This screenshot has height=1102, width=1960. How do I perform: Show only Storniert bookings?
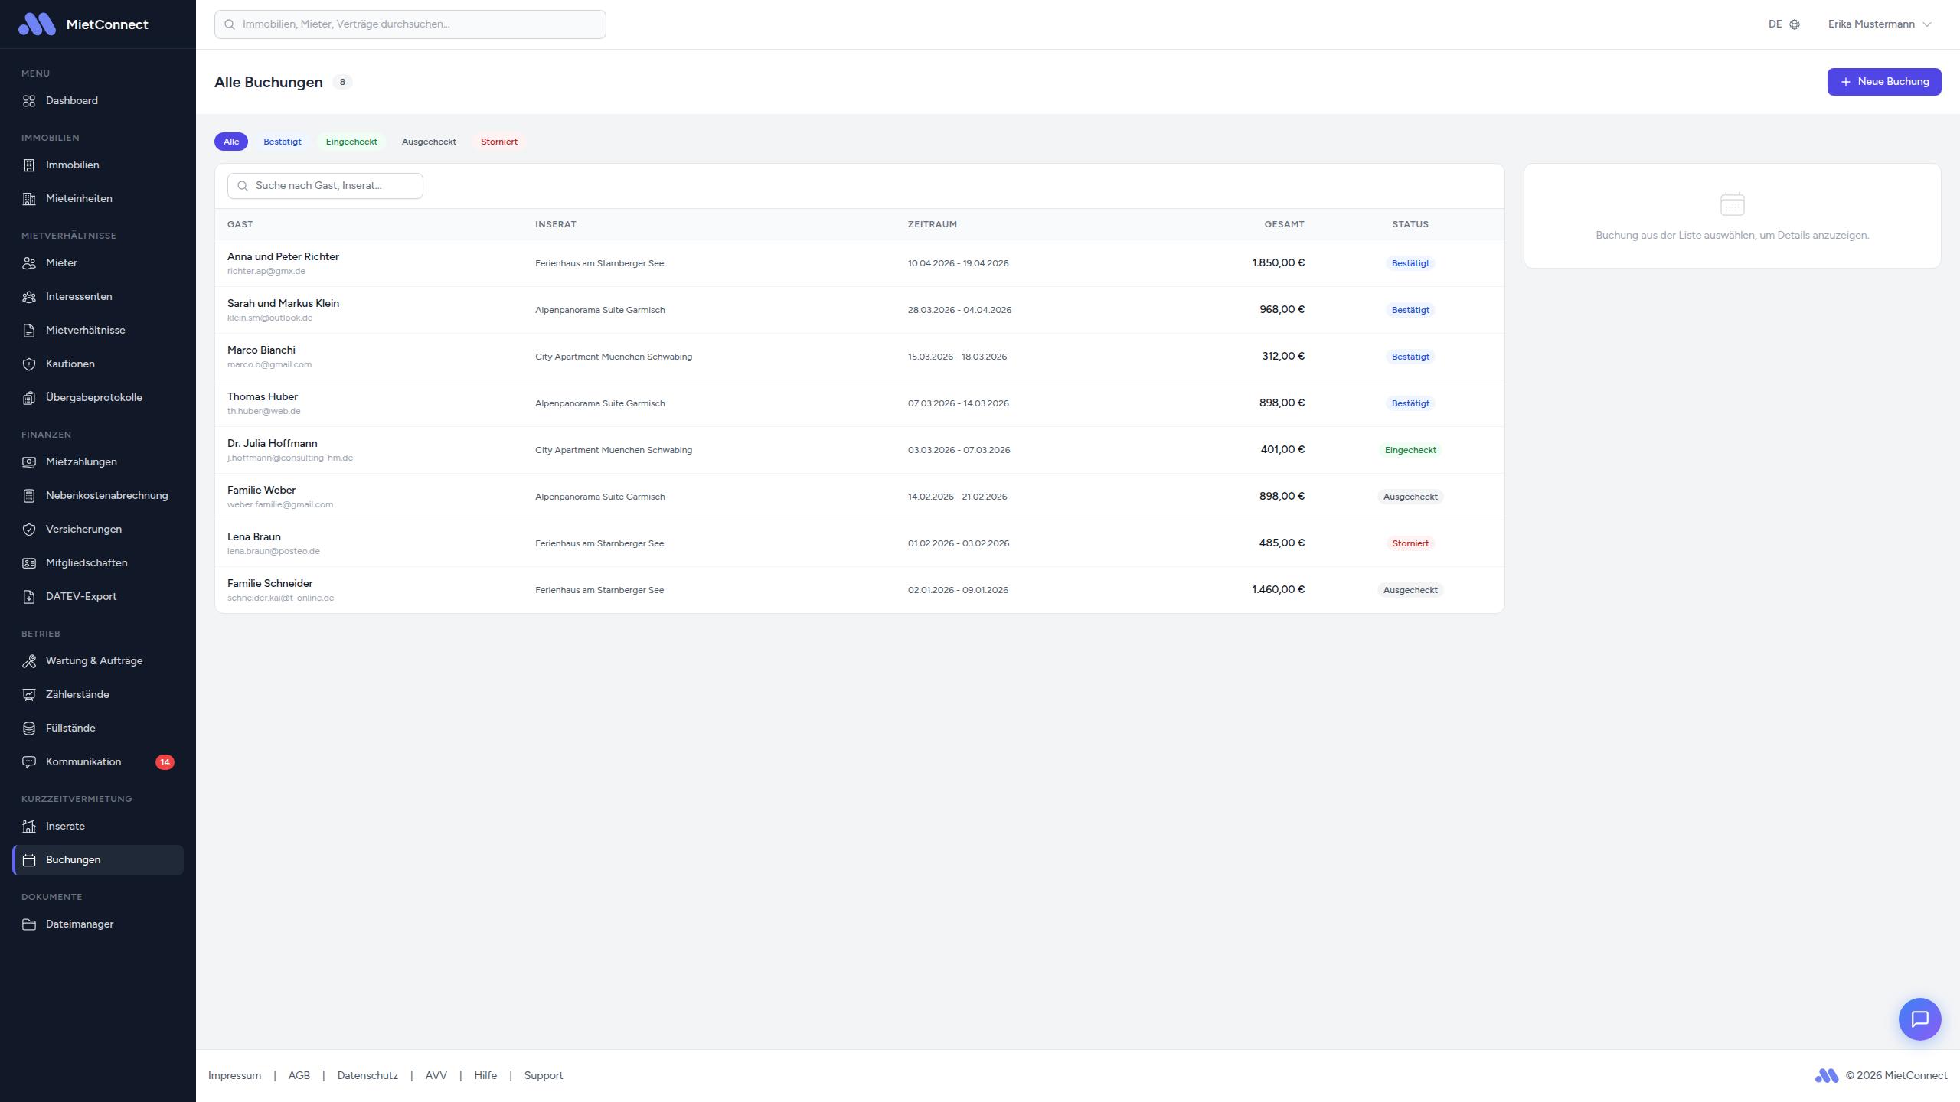click(x=498, y=142)
